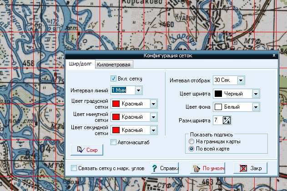Select the Шир/долг tab

(x=80, y=65)
